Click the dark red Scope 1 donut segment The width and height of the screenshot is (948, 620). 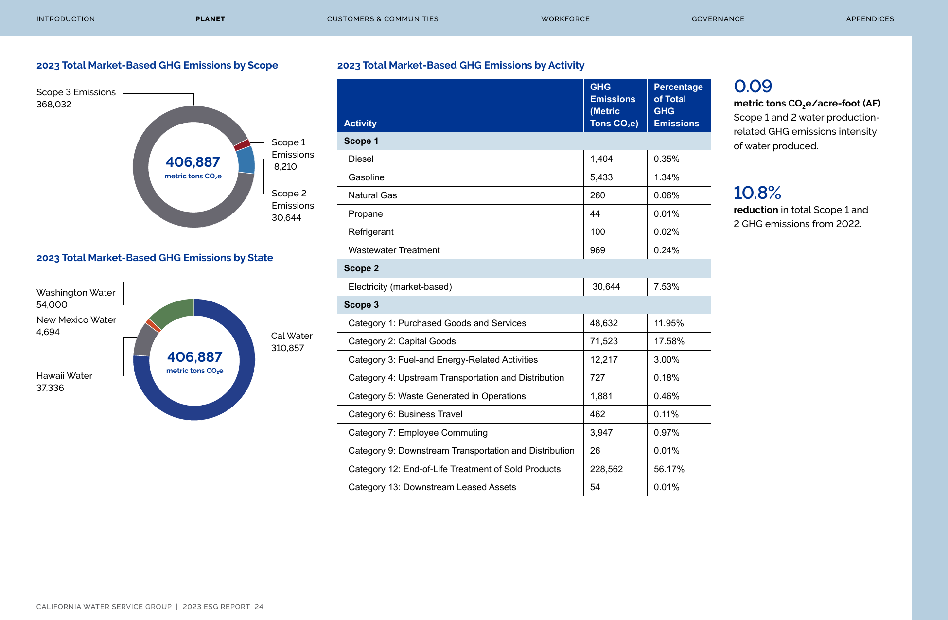[242, 144]
